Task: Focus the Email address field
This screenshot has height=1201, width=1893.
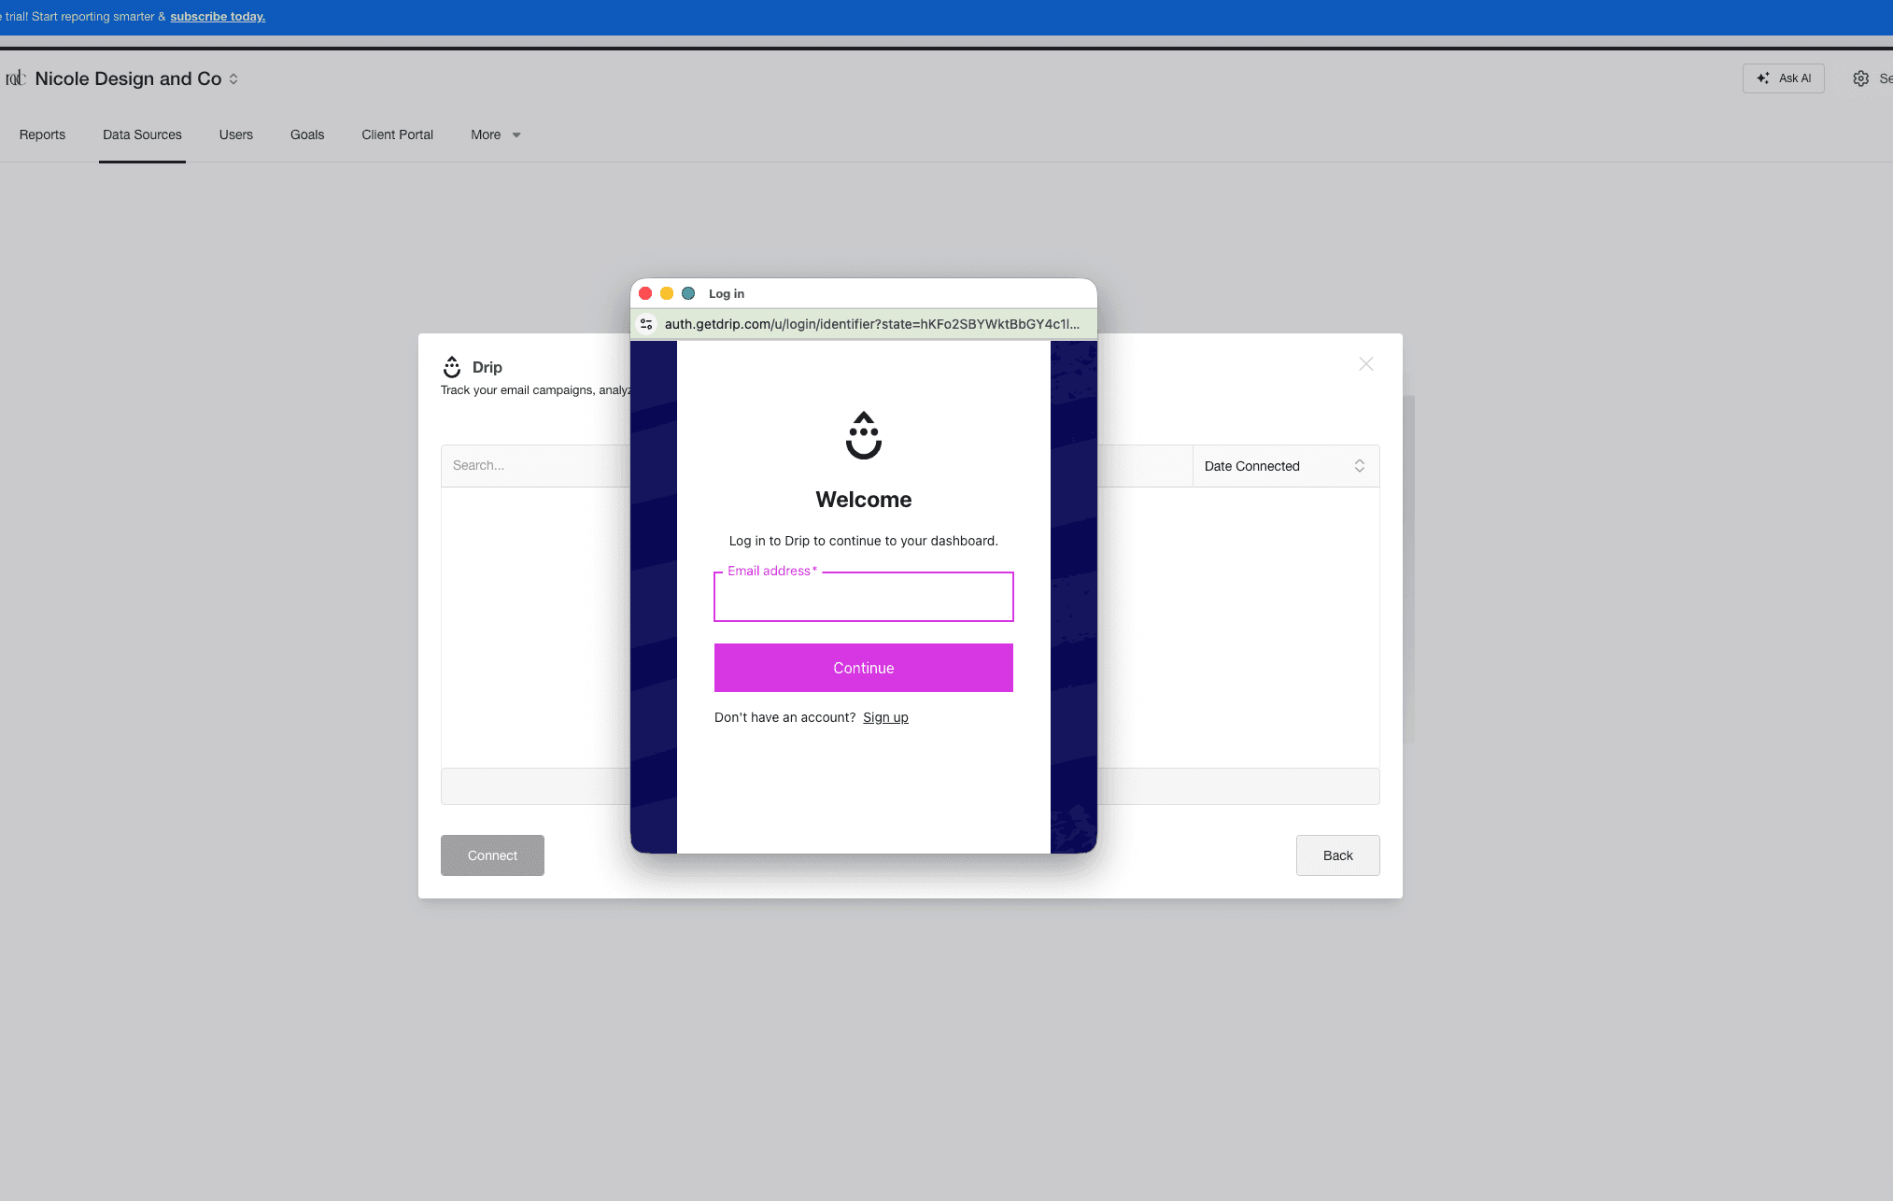Action: 863,597
